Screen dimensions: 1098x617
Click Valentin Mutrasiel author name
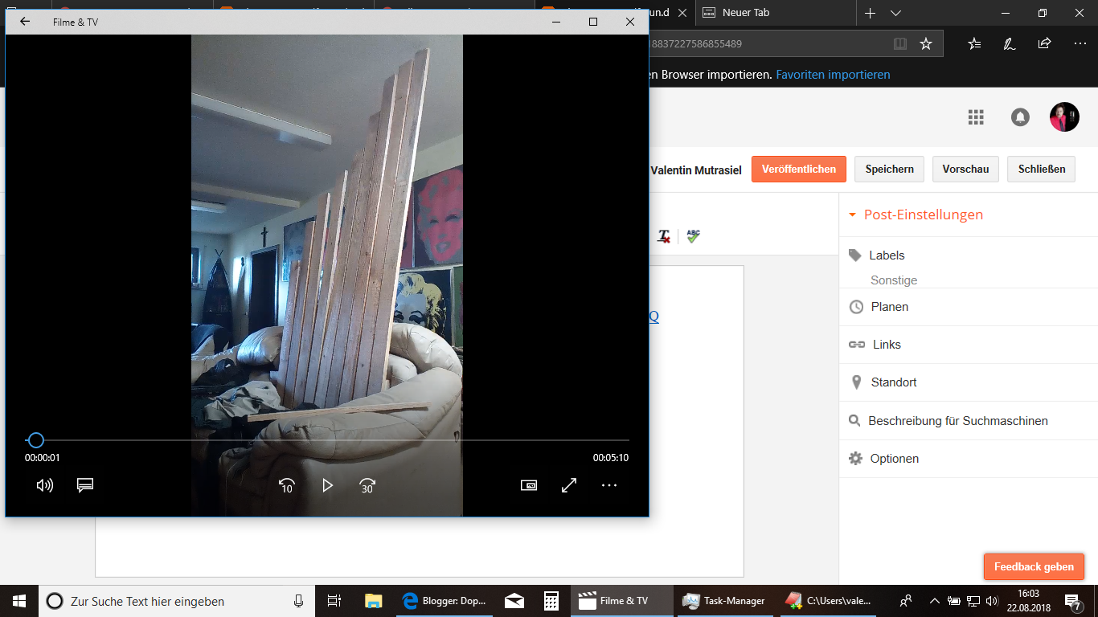tap(696, 170)
